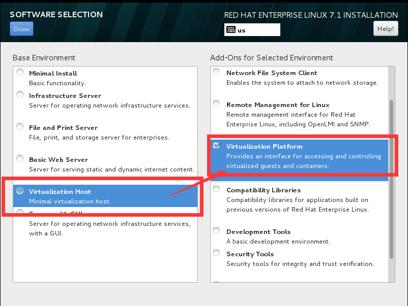Pick the Basic Web Server radio button
This screenshot has height=306, width=408.
point(20,158)
